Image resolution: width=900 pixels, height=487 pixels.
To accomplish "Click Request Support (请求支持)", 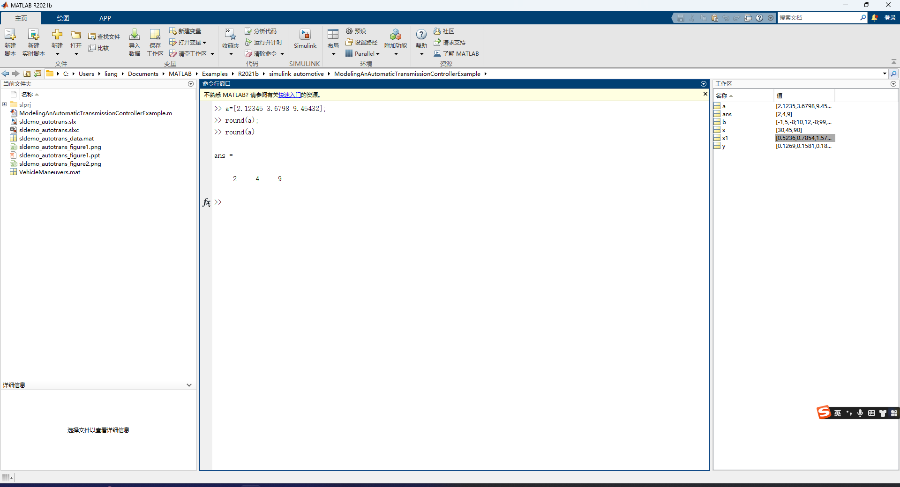I will tap(450, 42).
